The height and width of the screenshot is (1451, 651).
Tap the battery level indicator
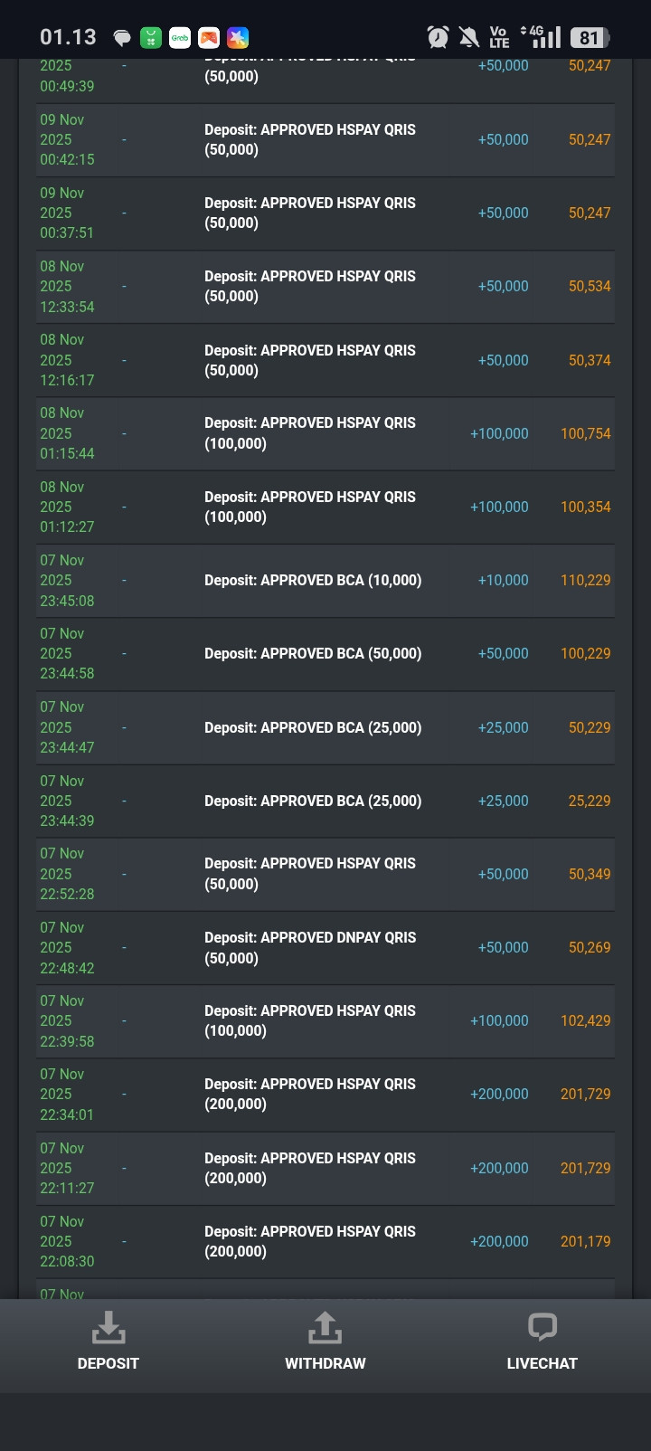pyautogui.click(x=590, y=37)
